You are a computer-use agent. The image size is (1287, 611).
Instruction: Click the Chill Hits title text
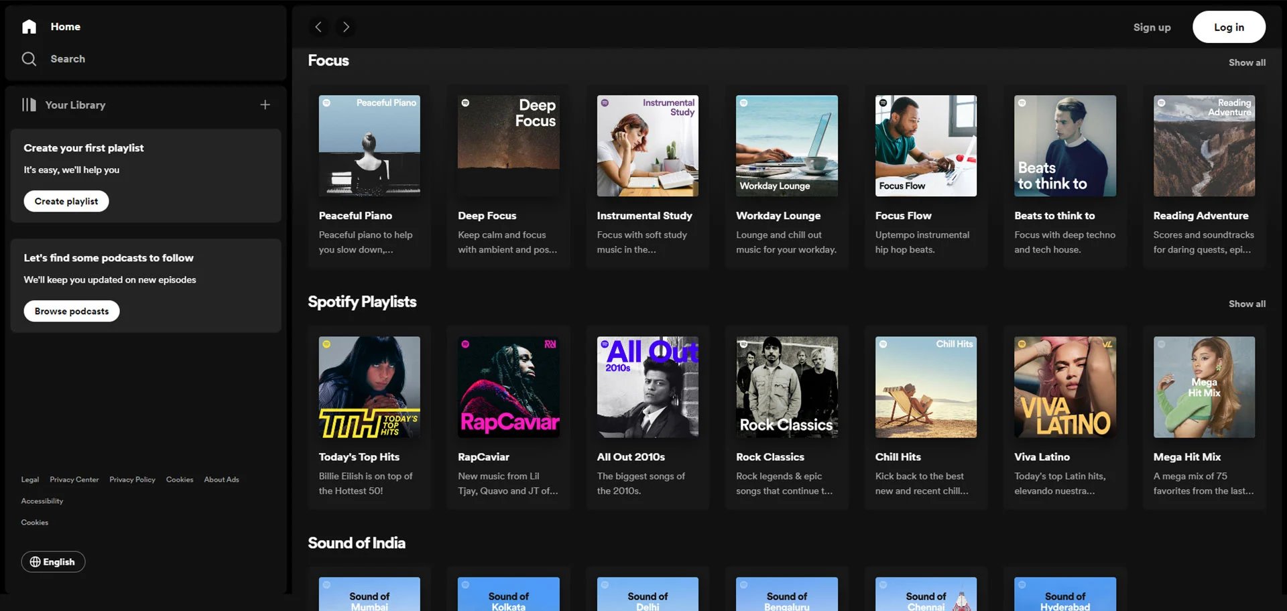pos(898,457)
